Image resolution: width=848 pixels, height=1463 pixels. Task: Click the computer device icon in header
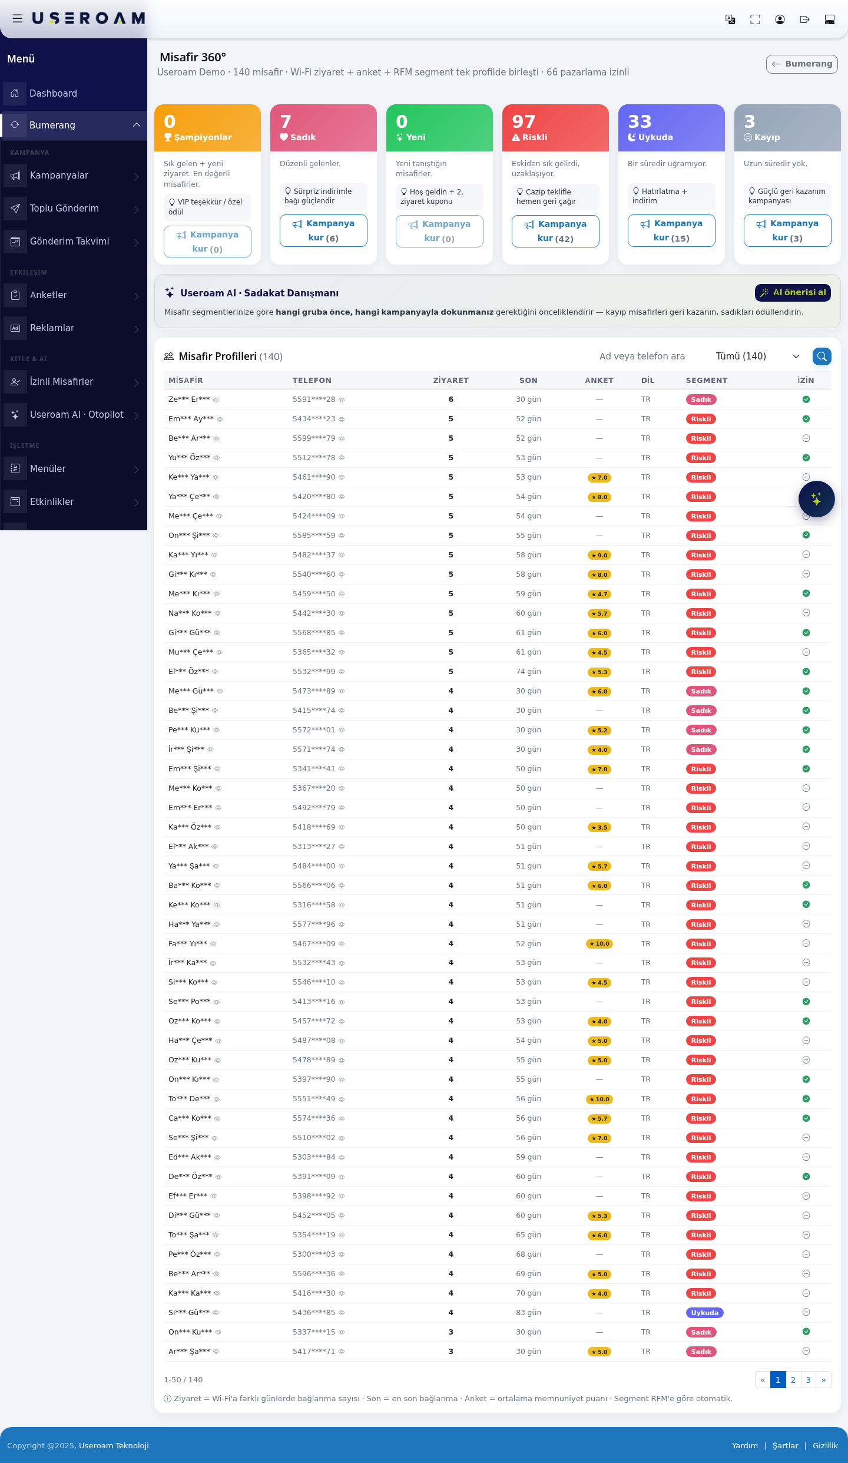coord(830,19)
